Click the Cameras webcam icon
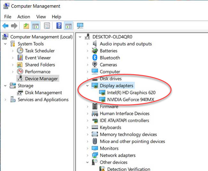This screenshot has width=208, height=171. (x=95, y=65)
